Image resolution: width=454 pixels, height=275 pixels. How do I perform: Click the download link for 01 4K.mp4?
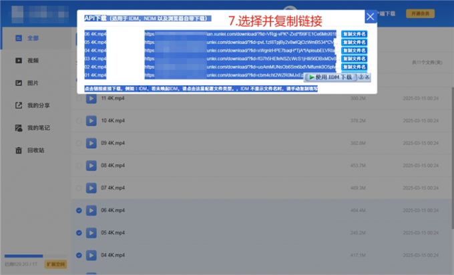(x=224, y=75)
